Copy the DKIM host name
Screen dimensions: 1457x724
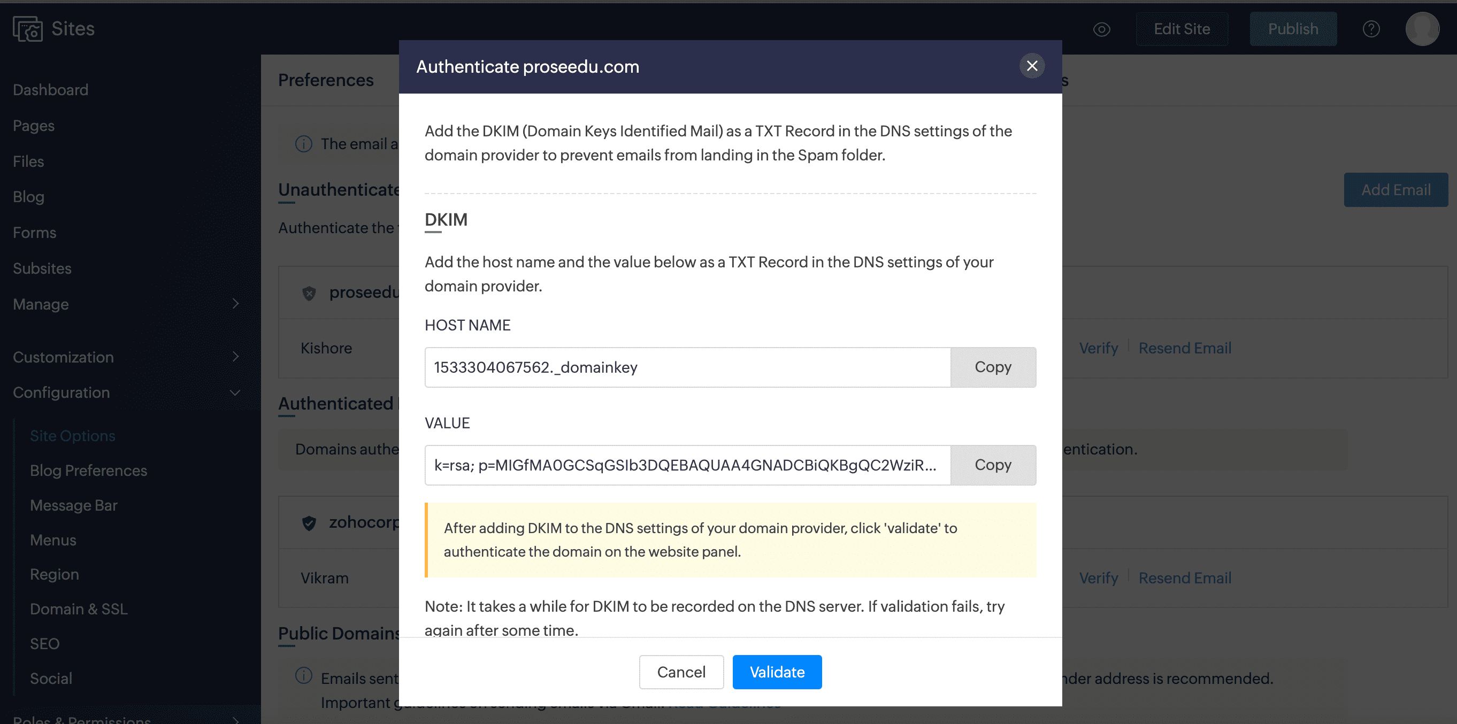[x=993, y=367]
